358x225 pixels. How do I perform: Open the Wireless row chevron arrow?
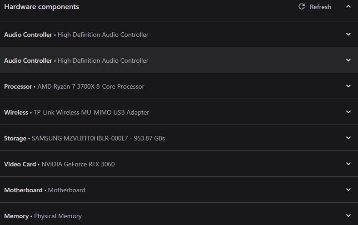click(348, 112)
